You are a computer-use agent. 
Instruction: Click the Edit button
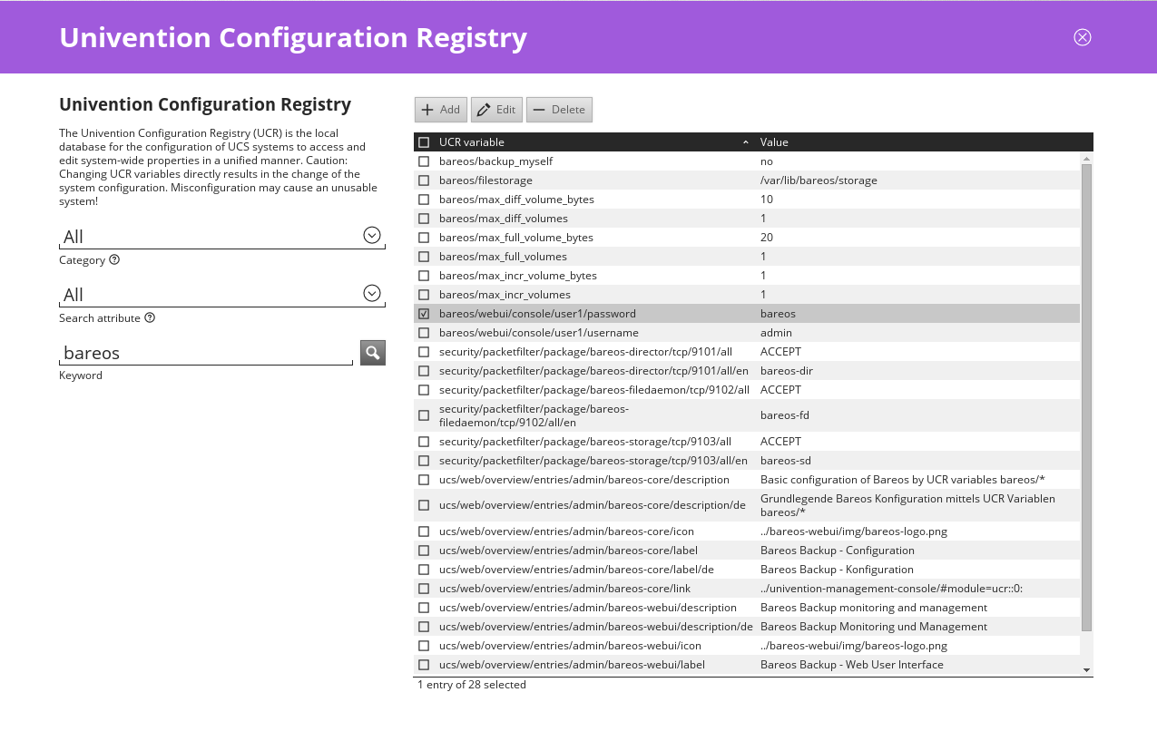pos(496,110)
